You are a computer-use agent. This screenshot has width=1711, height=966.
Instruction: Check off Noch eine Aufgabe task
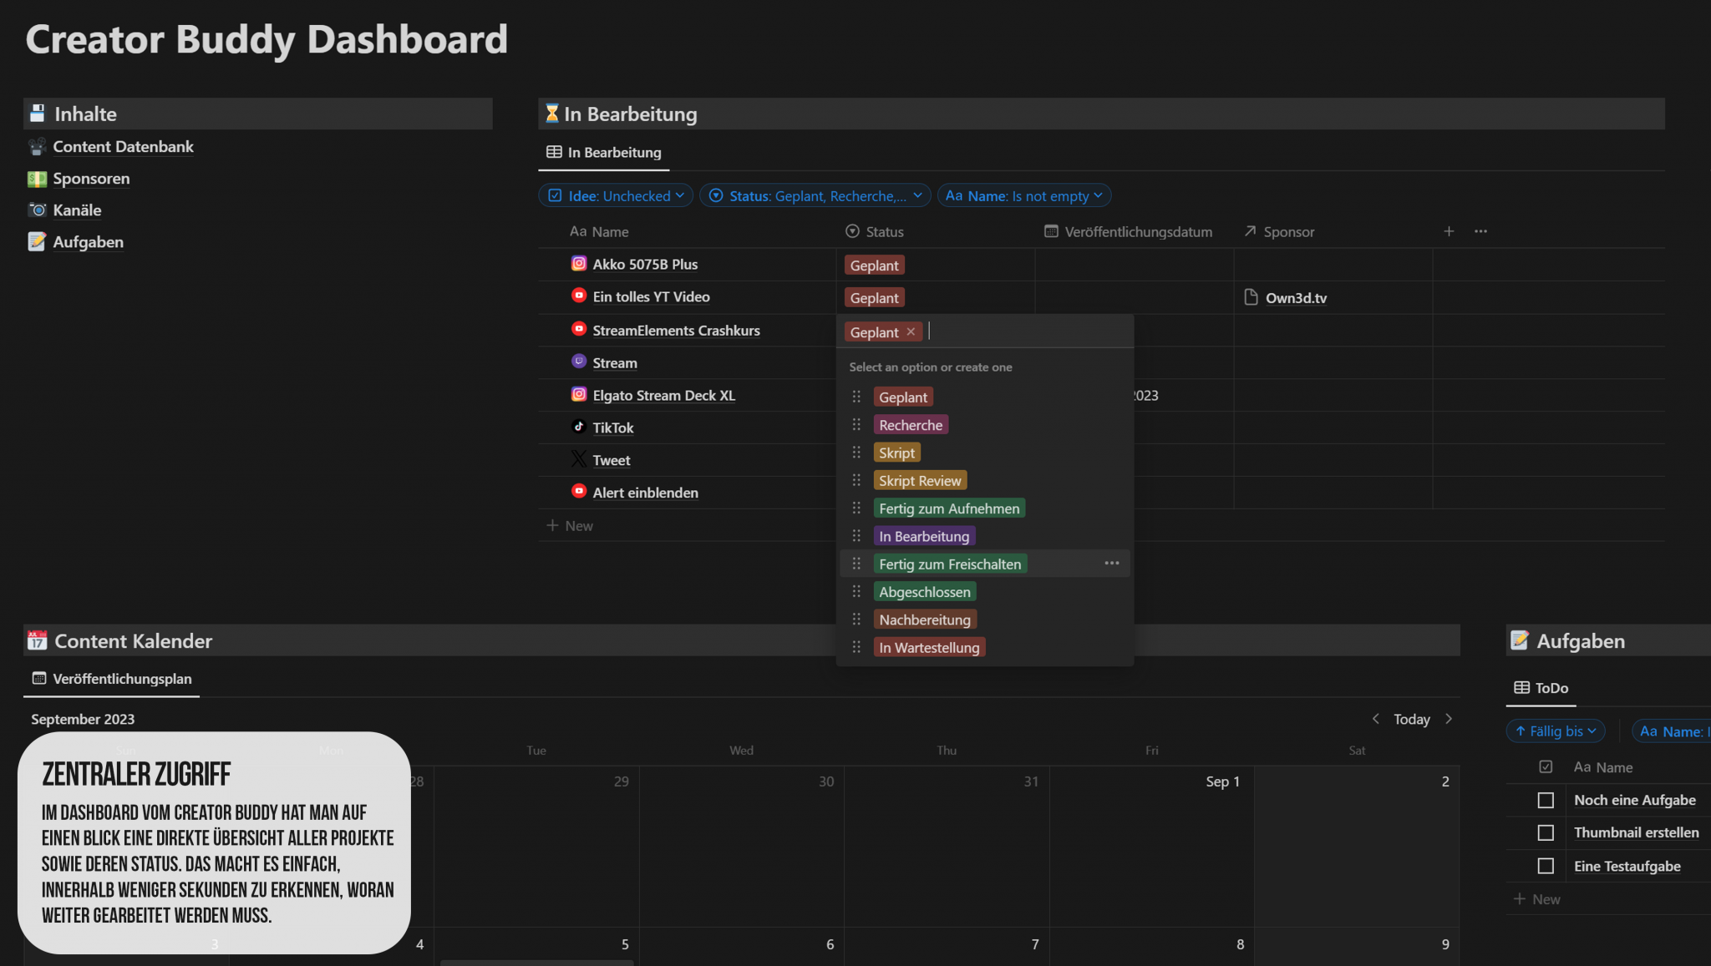coord(1546,800)
